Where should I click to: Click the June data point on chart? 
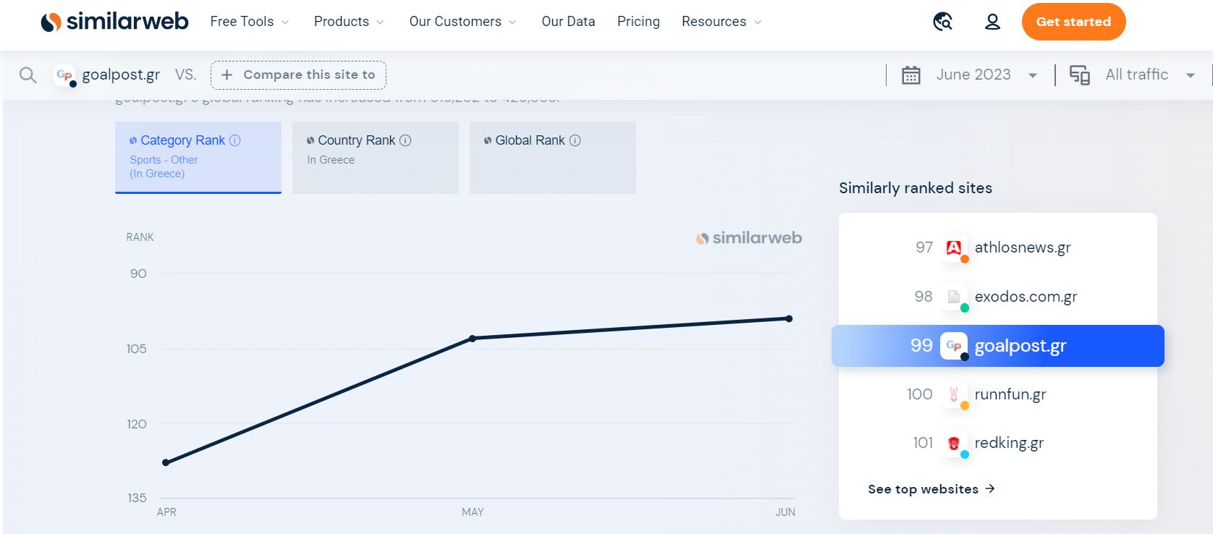click(789, 318)
